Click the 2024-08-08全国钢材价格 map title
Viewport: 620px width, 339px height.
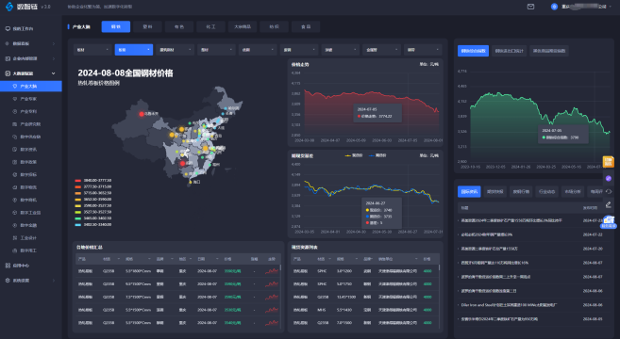126,73
